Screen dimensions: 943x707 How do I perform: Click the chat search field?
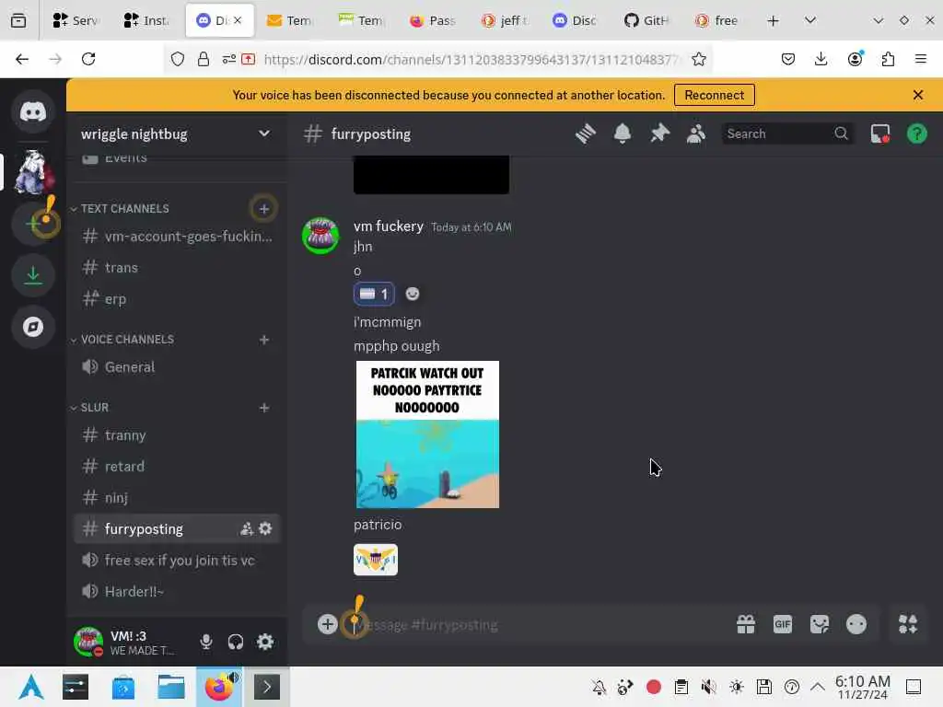(786, 133)
